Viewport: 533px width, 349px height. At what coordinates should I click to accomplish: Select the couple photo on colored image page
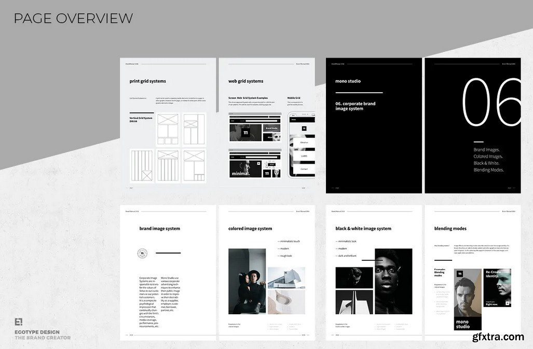click(247, 281)
